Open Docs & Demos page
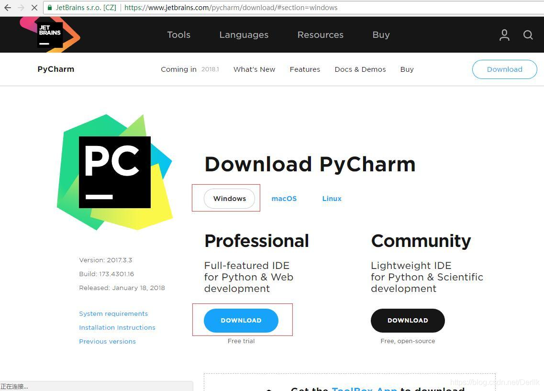 click(360, 69)
